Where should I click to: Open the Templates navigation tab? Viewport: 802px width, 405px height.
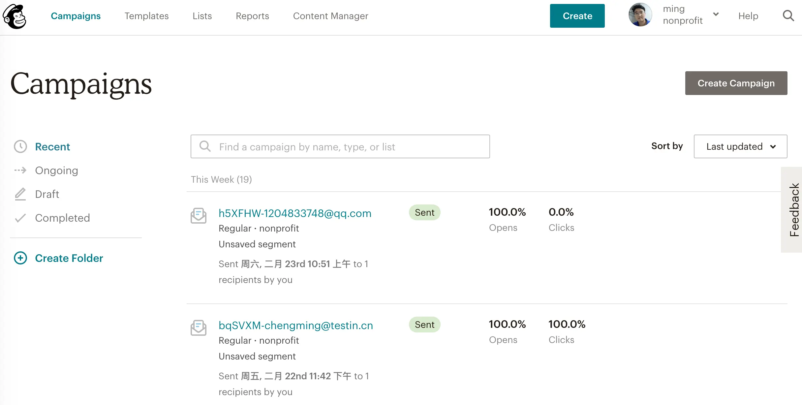pyautogui.click(x=146, y=16)
